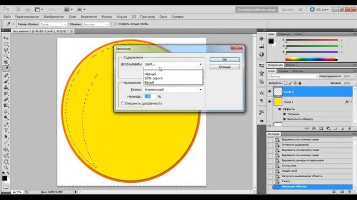Image resolution: width=357 pixels, height=200 pixels.
Task: Open Arrange Documents icon in app bar
Action: tap(68, 9)
